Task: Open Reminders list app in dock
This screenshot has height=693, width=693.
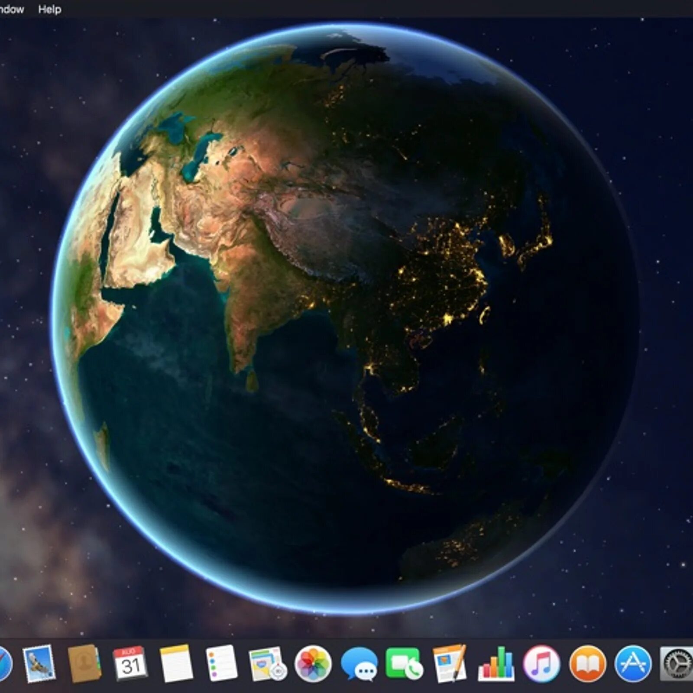Action: pos(221,664)
